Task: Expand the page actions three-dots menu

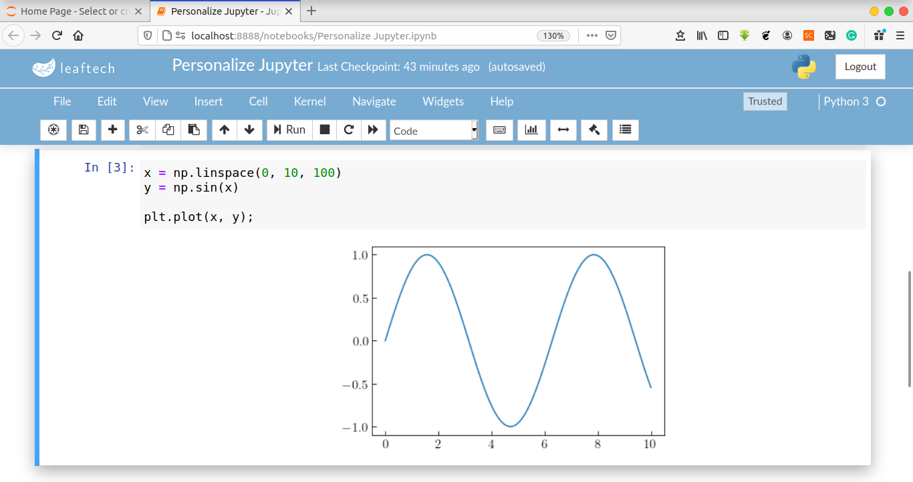Action: (x=592, y=36)
